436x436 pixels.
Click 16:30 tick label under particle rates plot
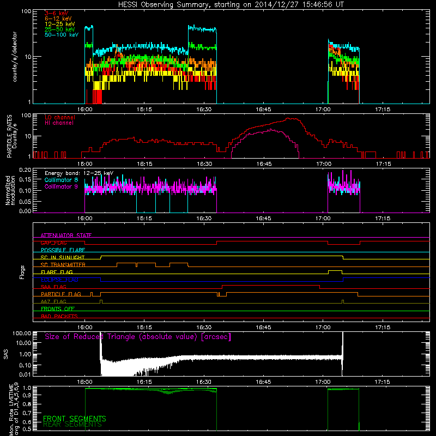coord(204,164)
